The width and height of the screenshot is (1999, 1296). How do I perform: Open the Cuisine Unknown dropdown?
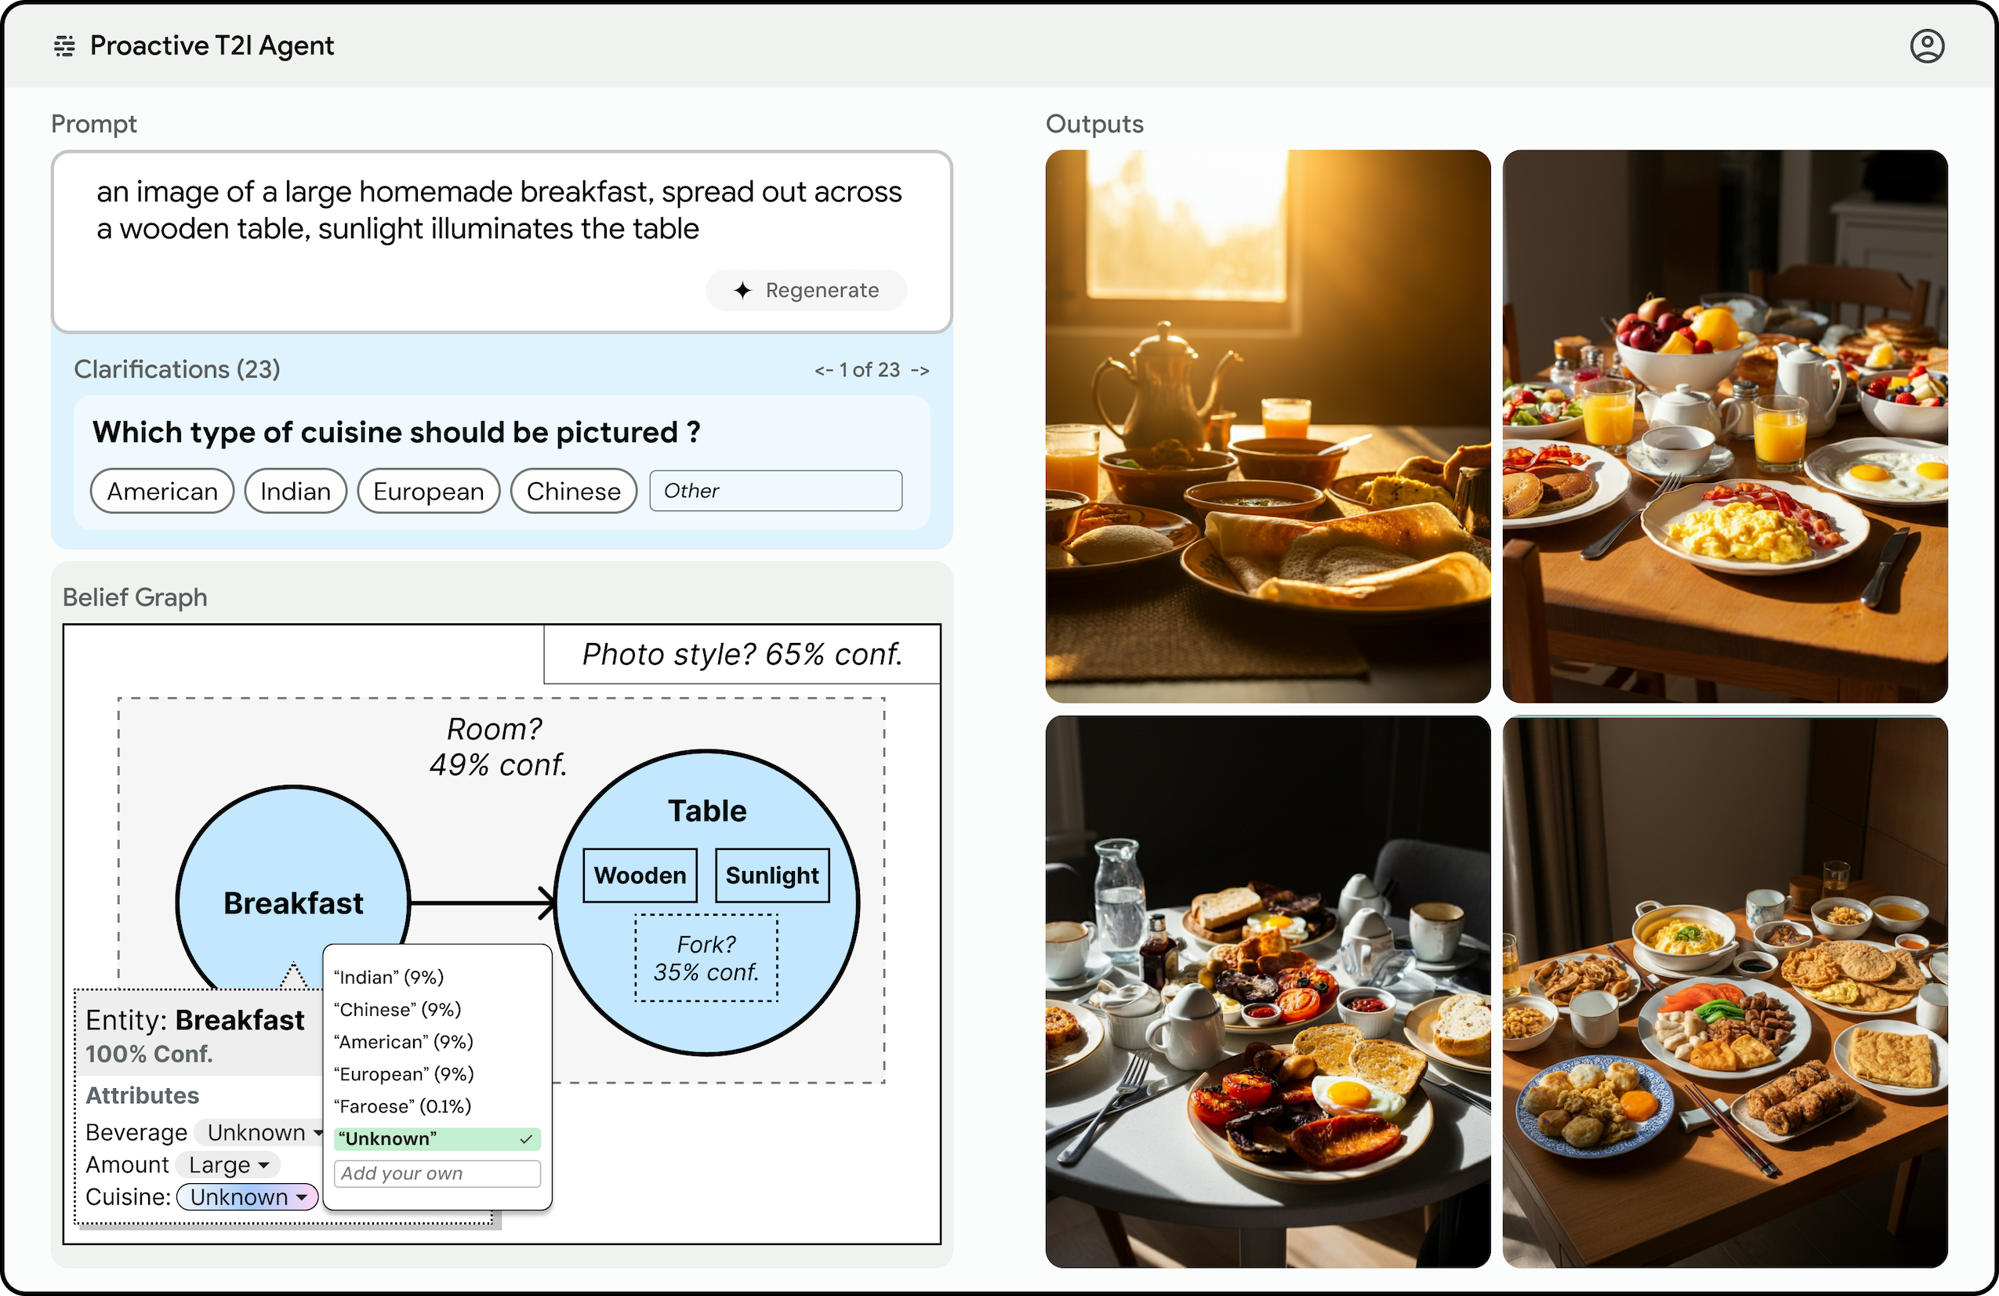click(x=248, y=1197)
